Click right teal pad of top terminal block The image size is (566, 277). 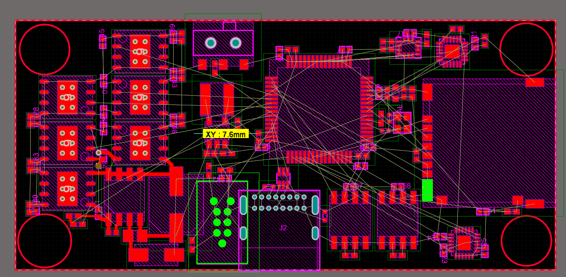click(x=236, y=43)
